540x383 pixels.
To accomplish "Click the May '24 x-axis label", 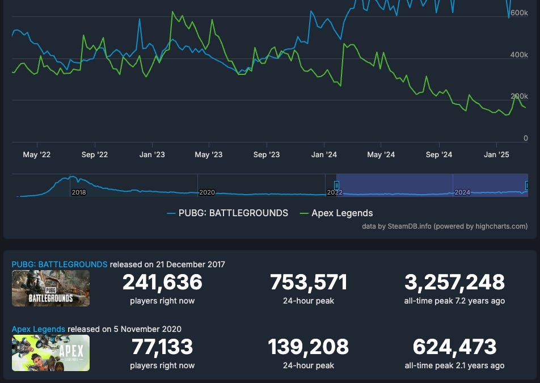I will tap(381, 155).
